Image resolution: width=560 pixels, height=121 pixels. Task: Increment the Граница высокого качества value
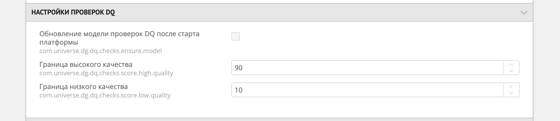click(511, 64)
